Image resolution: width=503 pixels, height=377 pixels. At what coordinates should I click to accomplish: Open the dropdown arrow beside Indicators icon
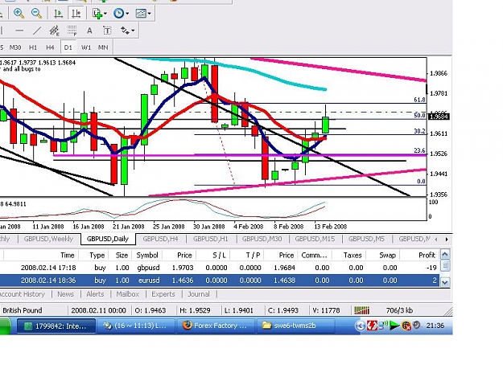(105, 14)
